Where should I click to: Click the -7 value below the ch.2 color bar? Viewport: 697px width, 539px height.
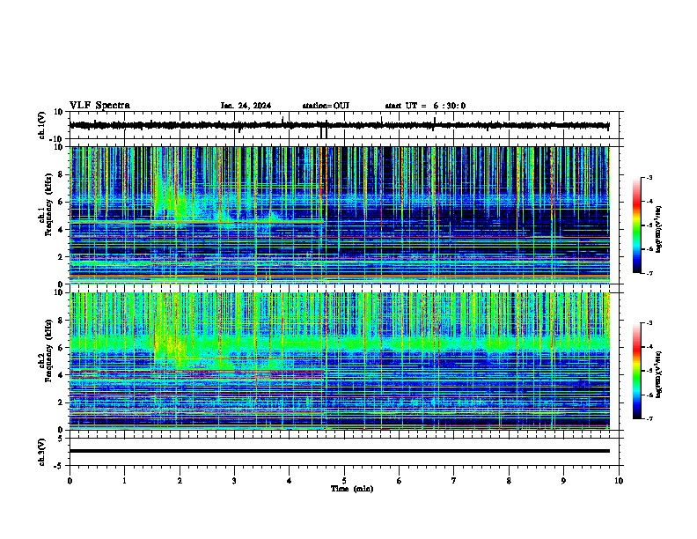coord(649,419)
